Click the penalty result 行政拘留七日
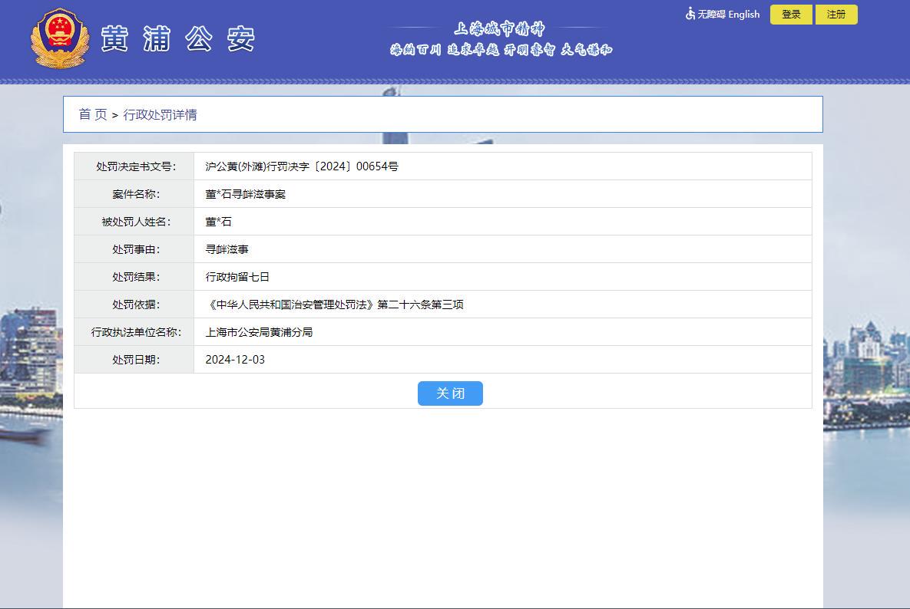This screenshot has width=910, height=609. click(x=237, y=277)
